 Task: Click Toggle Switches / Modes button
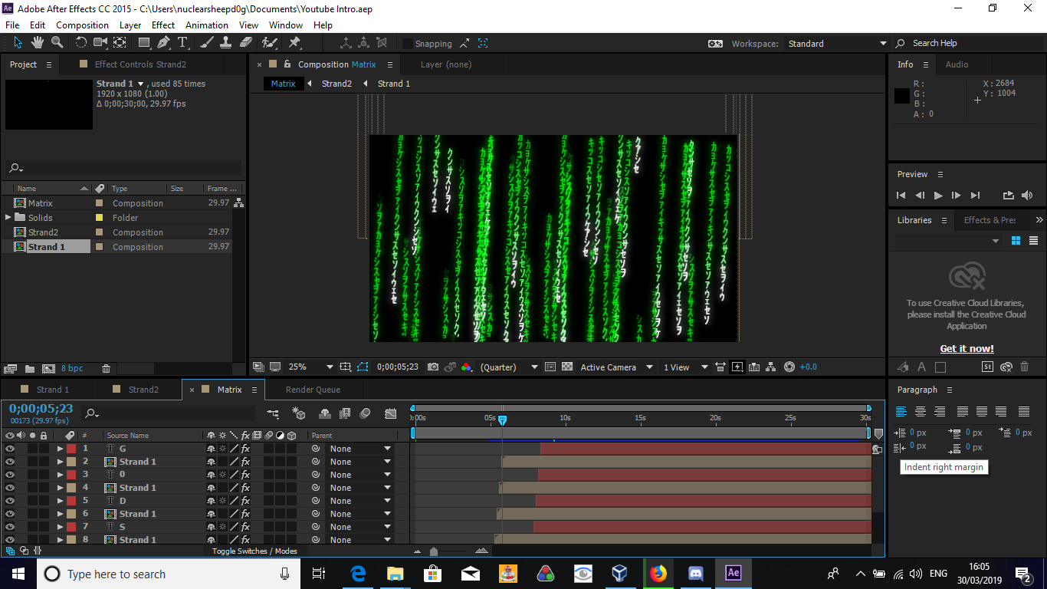pos(254,551)
